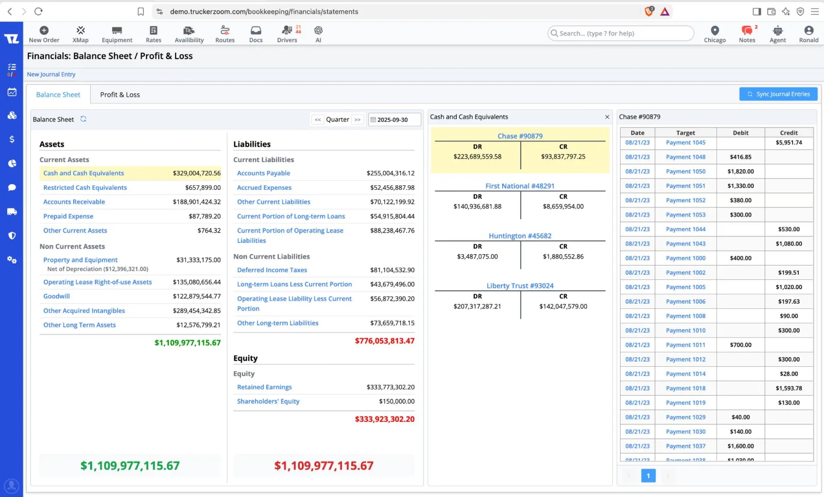Open the date picker showing 2025-09-30

394,119
